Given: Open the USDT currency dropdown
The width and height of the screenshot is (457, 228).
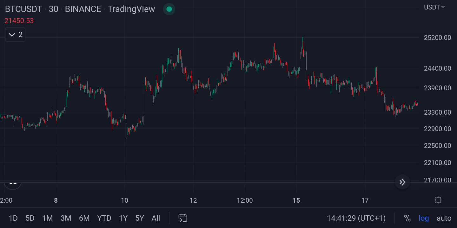Looking at the screenshot, I should (434, 7).
